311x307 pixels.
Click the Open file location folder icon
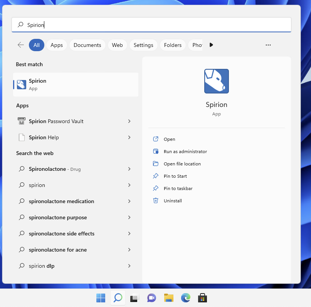[x=156, y=164]
